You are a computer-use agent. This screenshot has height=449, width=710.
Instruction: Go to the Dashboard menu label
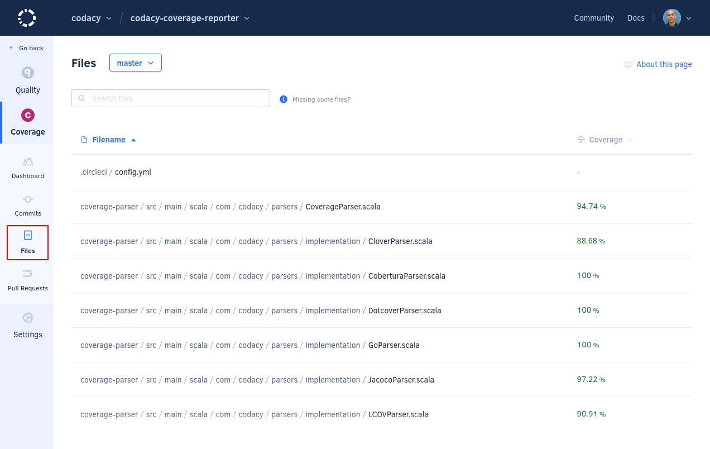tap(28, 176)
